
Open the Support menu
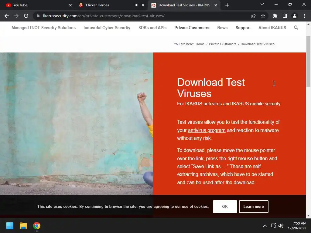[243, 28]
